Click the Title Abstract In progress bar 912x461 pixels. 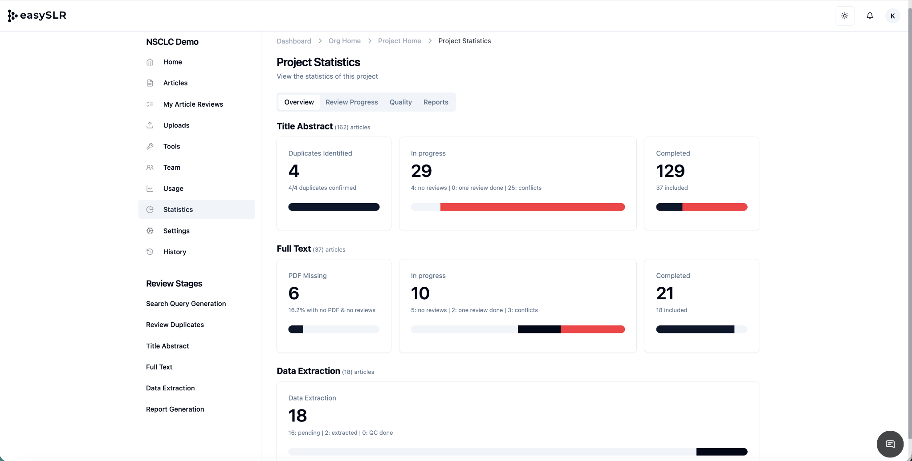click(517, 207)
